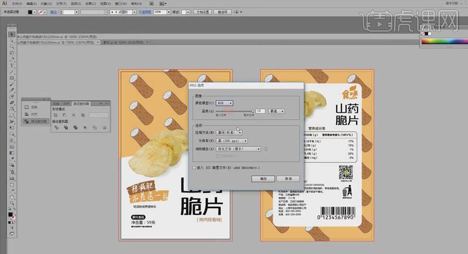
Task: Open the compression method dropdown
Action: coord(229,132)
